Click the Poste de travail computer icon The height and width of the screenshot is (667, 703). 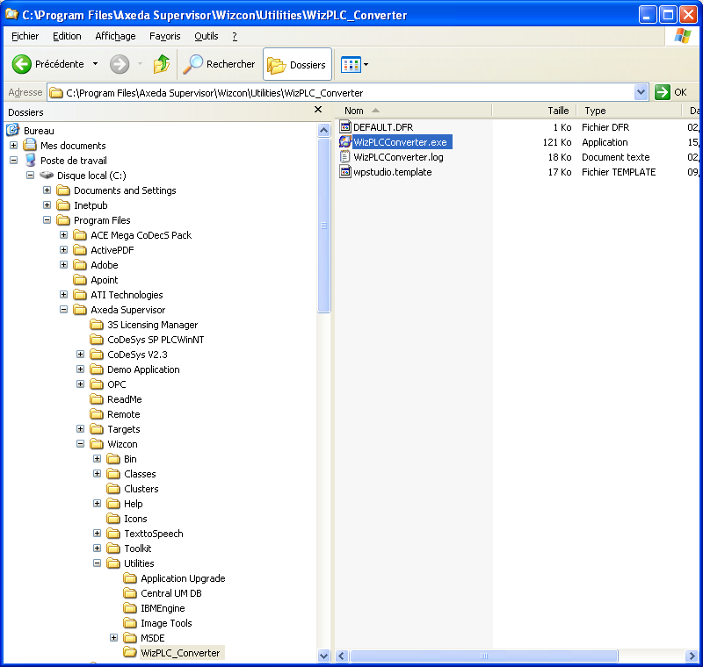coord(30,161)
